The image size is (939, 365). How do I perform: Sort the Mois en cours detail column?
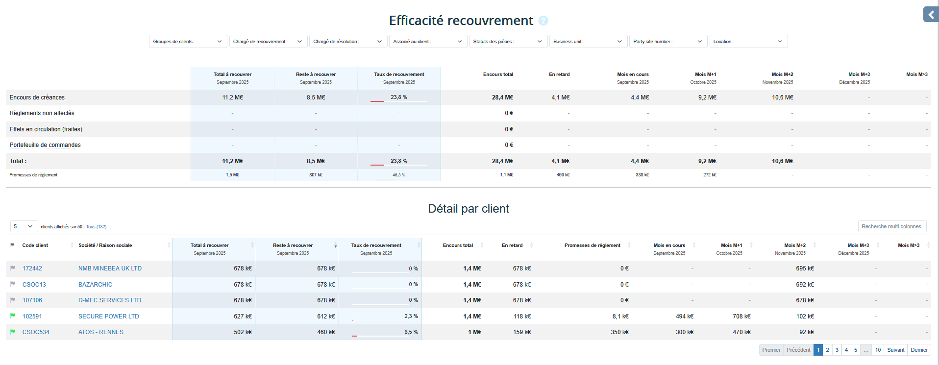694,245
